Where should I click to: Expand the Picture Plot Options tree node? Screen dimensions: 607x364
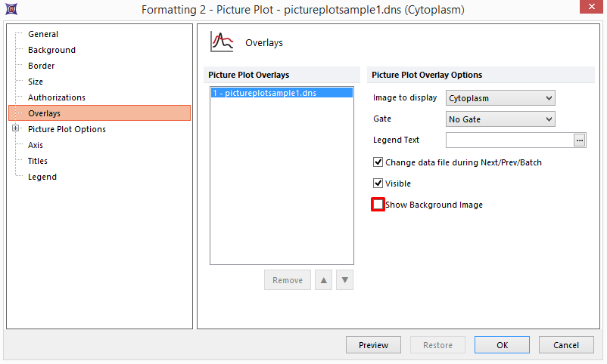click(15, 129)
